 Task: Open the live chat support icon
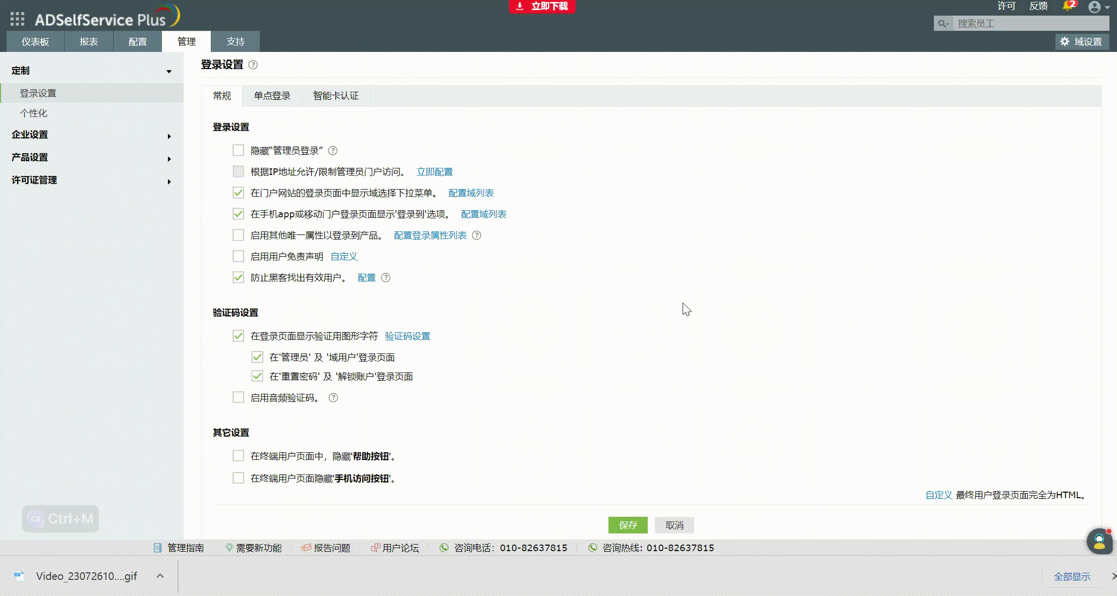[x=1099, y=542]
